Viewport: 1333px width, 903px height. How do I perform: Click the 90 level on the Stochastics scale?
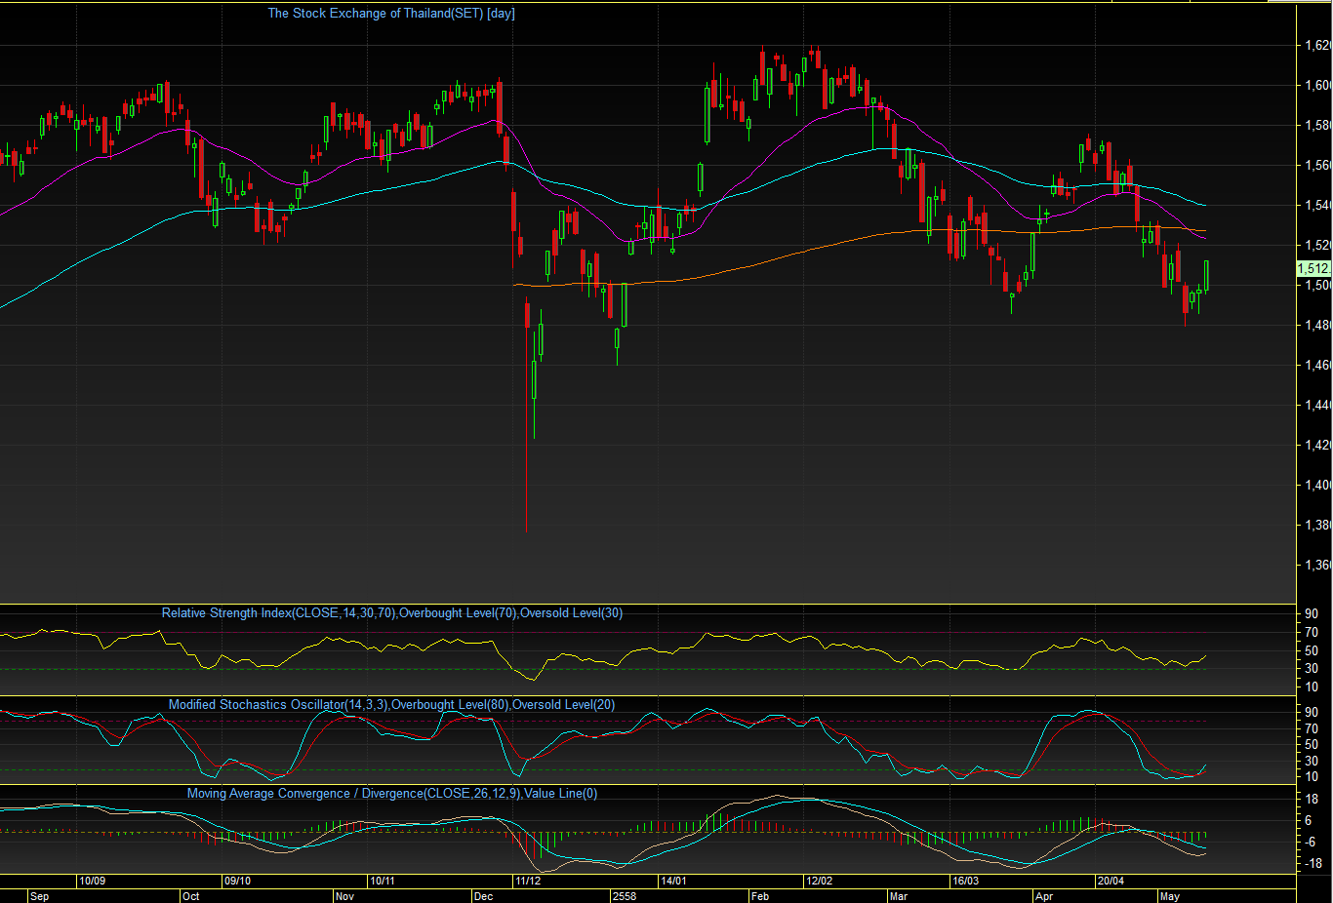[x=1312, y=713]
